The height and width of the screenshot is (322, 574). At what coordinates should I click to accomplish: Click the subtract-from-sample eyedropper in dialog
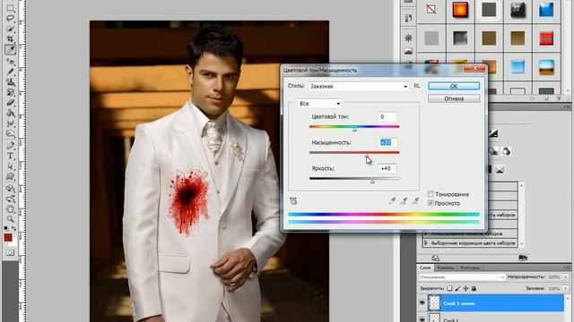[415, 200]
